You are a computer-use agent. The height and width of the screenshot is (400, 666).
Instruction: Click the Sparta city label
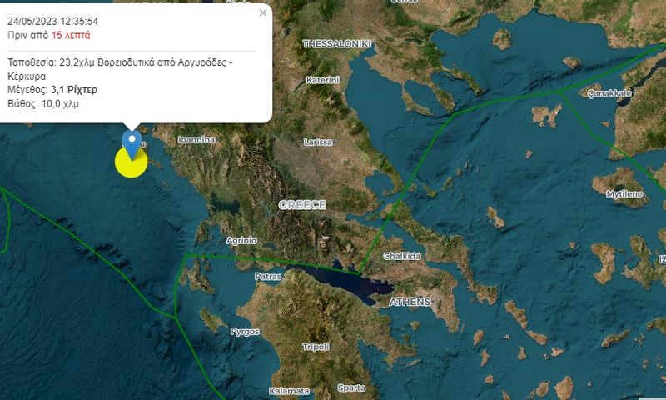[351, 387]
